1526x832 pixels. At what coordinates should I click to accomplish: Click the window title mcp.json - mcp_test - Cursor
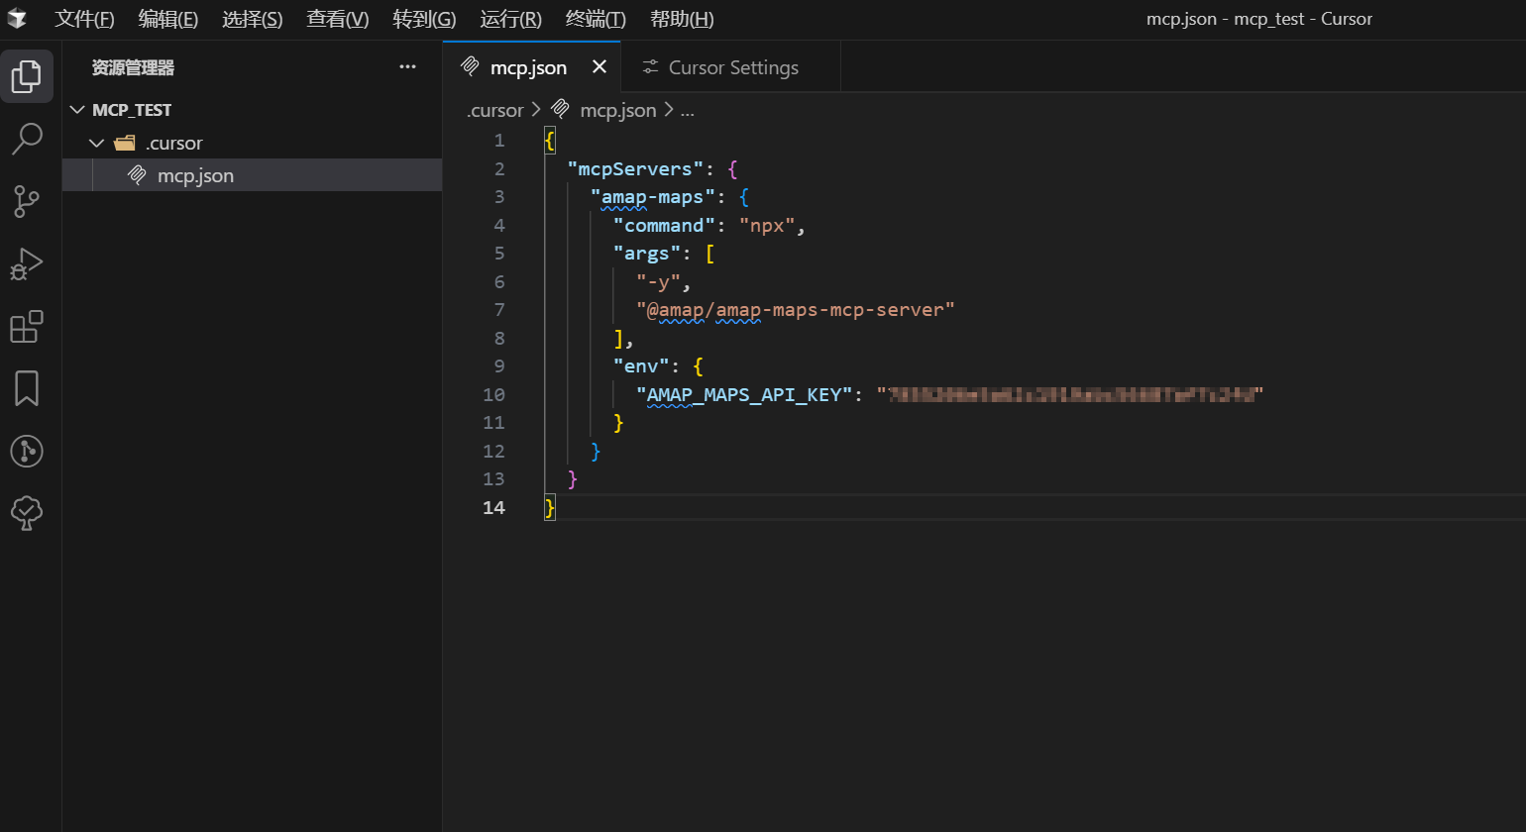[x=1258, y=19]
